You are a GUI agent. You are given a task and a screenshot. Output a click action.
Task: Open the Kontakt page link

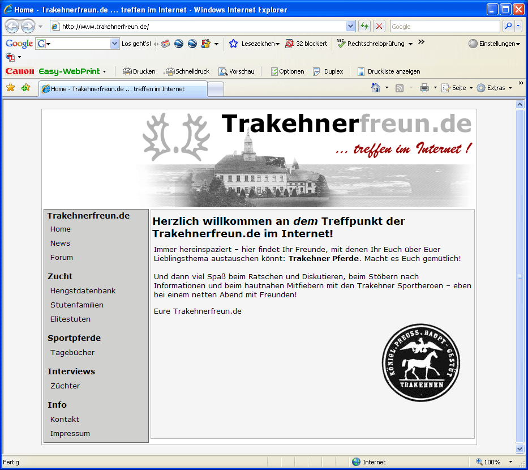point(65,419)
